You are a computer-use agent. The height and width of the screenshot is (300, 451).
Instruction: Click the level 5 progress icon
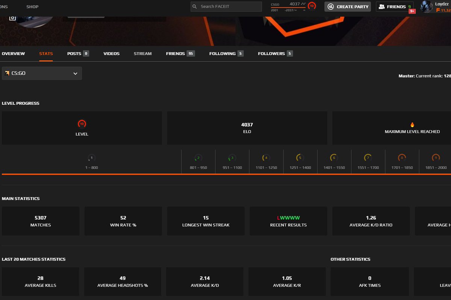300,158
